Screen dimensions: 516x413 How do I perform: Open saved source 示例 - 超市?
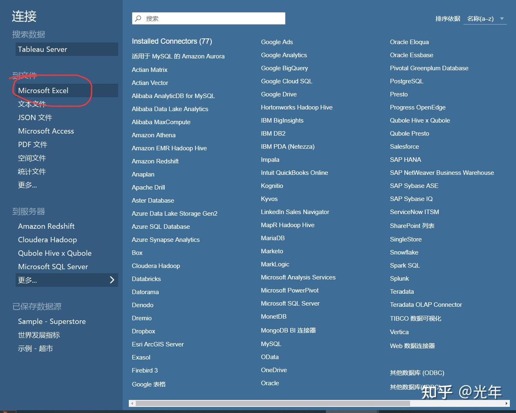pyautogui.click(x=36, y=348)
